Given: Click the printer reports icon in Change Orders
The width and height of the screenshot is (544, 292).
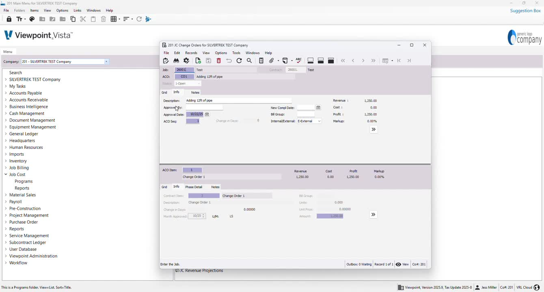Looking at the screenshot, I should (285, 61).
